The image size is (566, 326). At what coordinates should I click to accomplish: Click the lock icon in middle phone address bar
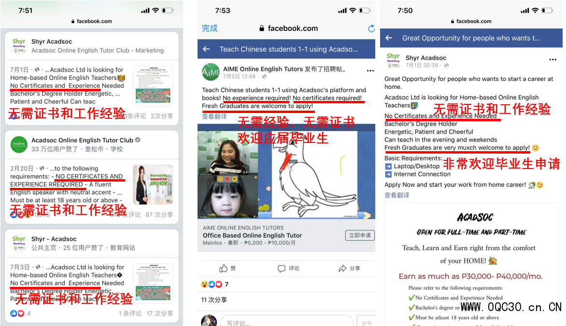click(262, 28)
